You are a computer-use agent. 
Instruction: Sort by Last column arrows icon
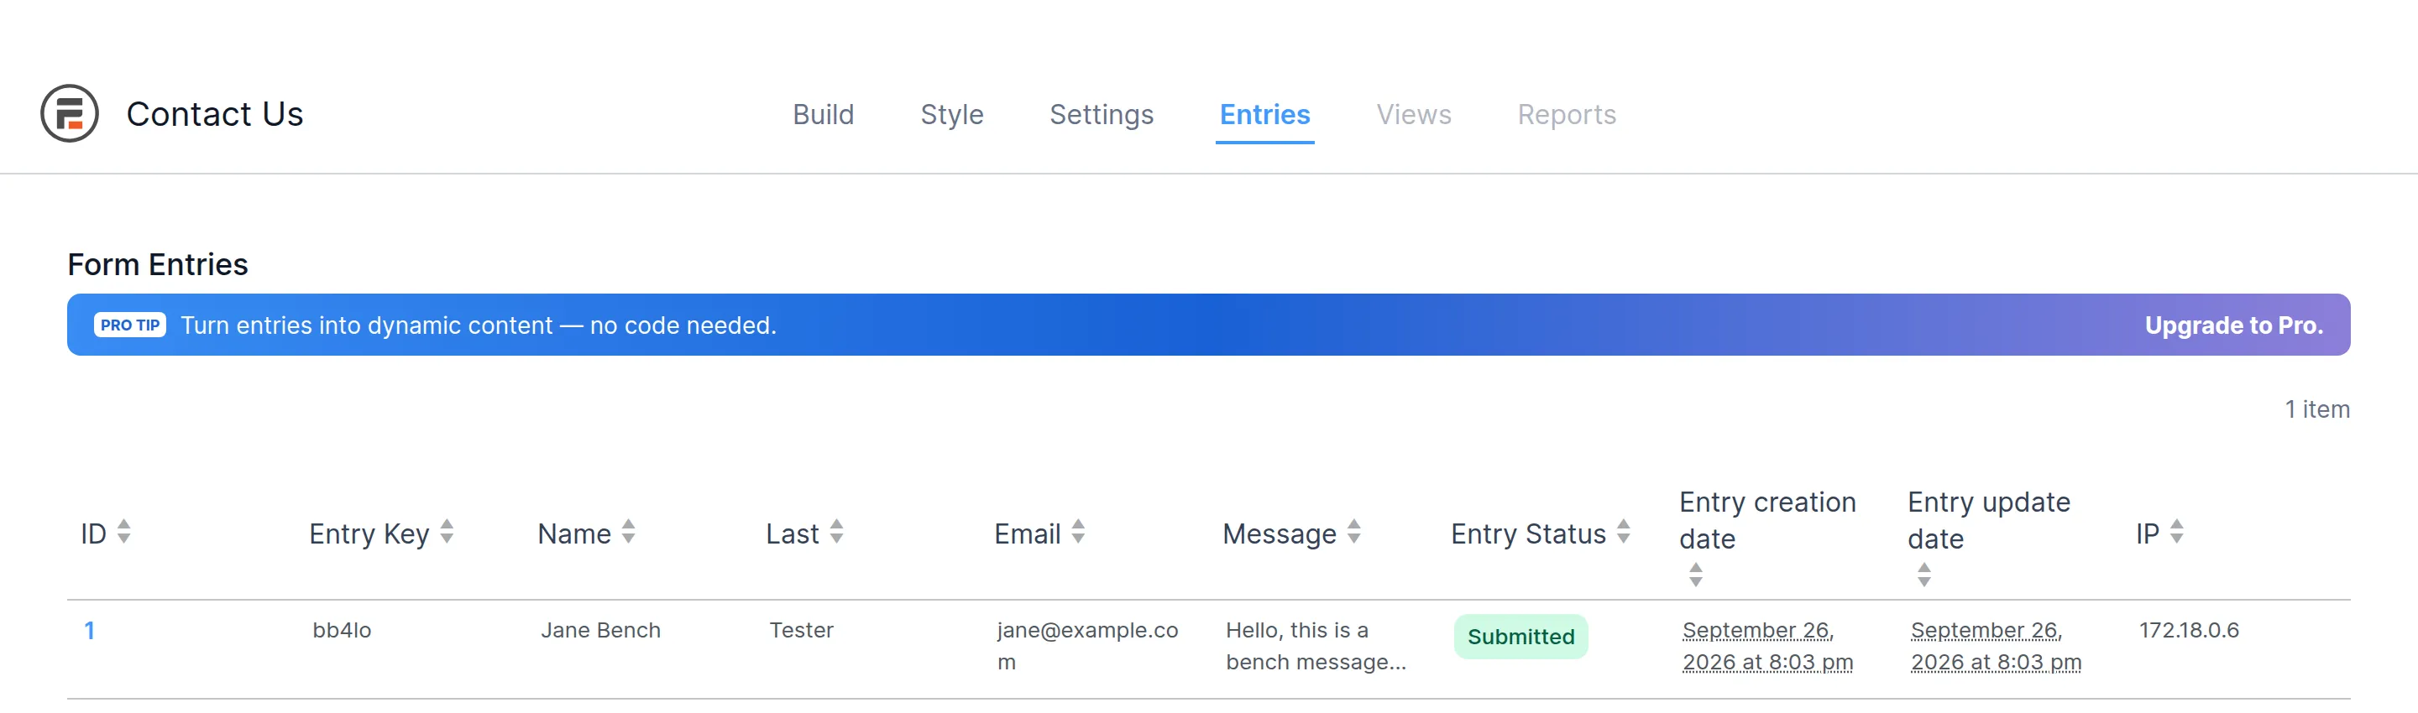pyautogui.click(x=836, y=532)
